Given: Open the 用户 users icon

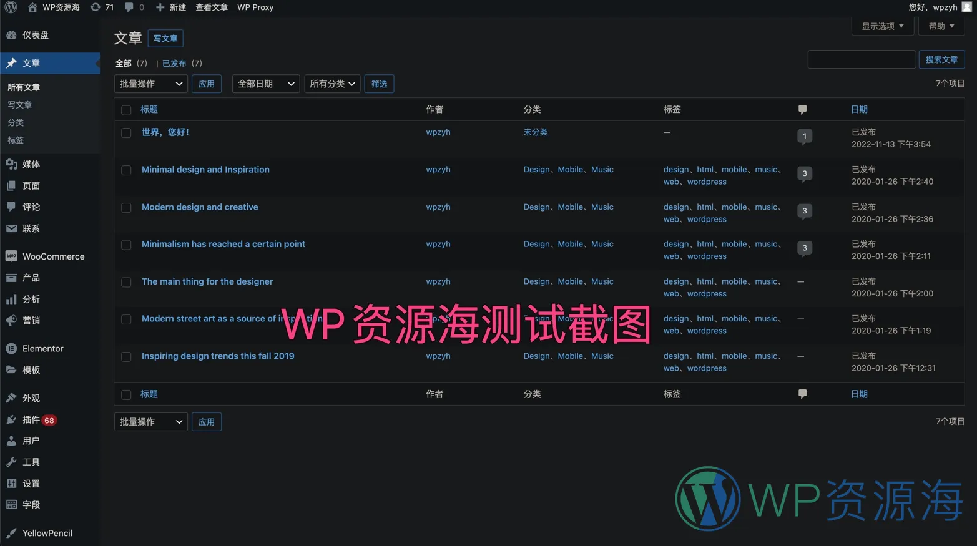Looking at the screenshot, I should (11, 441).
